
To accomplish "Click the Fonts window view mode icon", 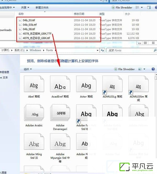I will [x=140, y=69].
